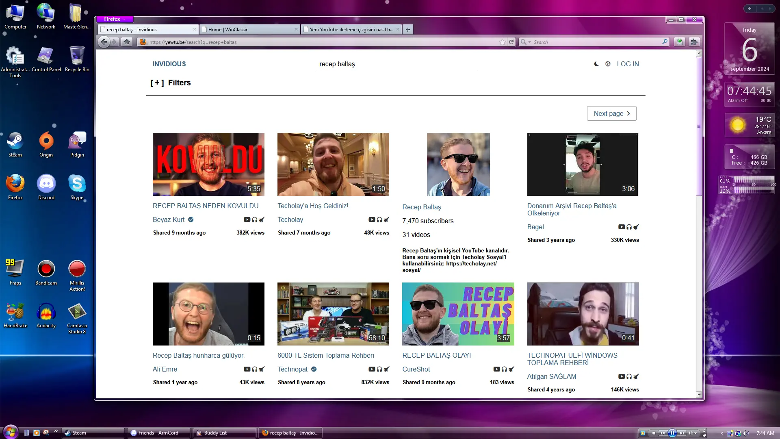
Task: Click the recep baltaş search field
Action: click(x=396, y=64)
